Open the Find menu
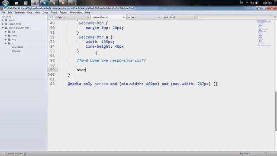The image size is (277, 156). coord(30,13)
